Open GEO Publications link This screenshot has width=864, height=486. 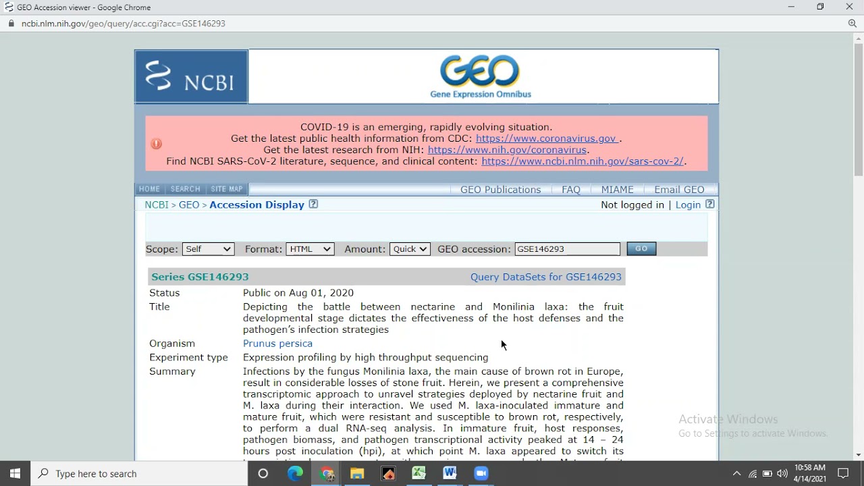[x=501, y=190]
